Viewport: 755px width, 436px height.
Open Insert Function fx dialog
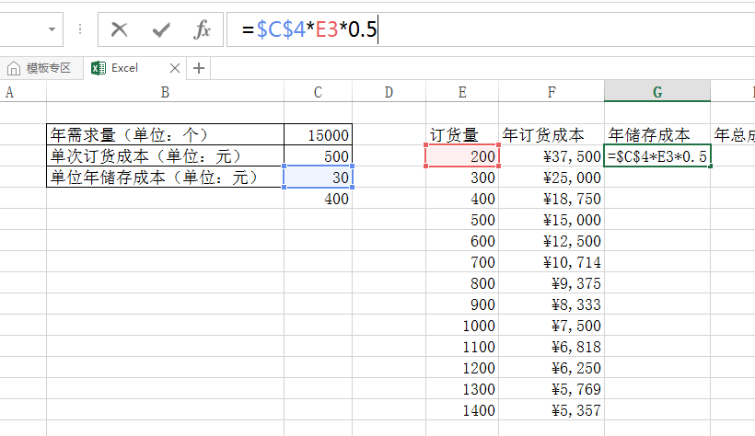[x=202, y=29]
